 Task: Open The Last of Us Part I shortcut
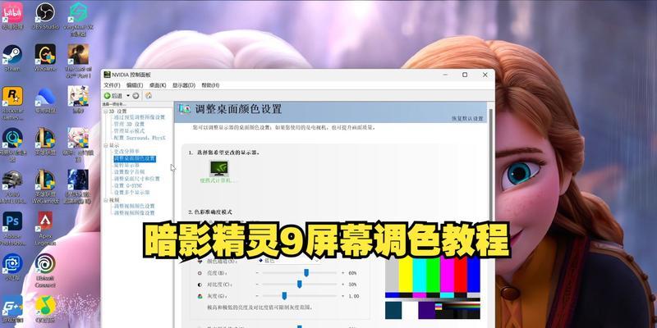click(x=78, y=61)
